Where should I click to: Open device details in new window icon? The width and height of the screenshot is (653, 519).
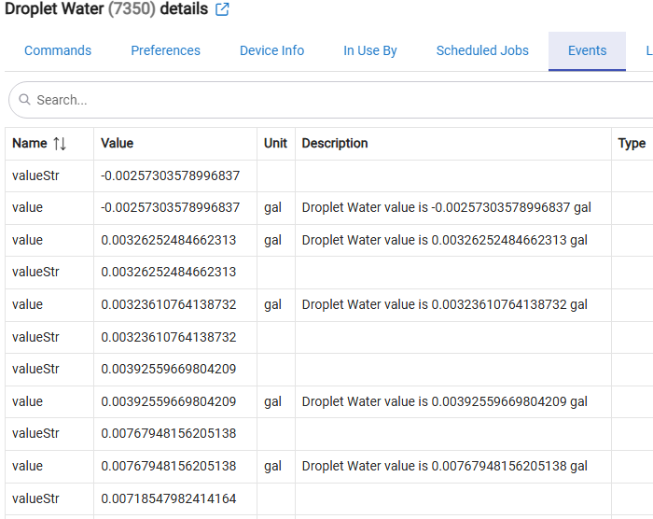(222, 9)
